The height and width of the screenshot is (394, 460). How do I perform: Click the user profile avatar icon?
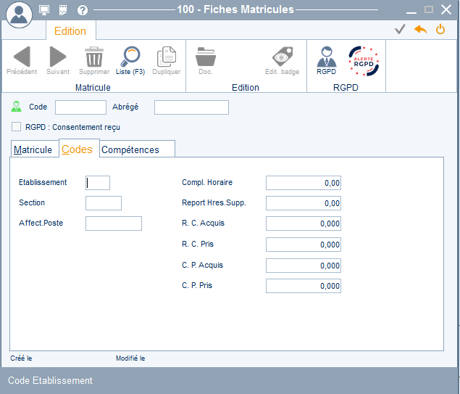19,15
